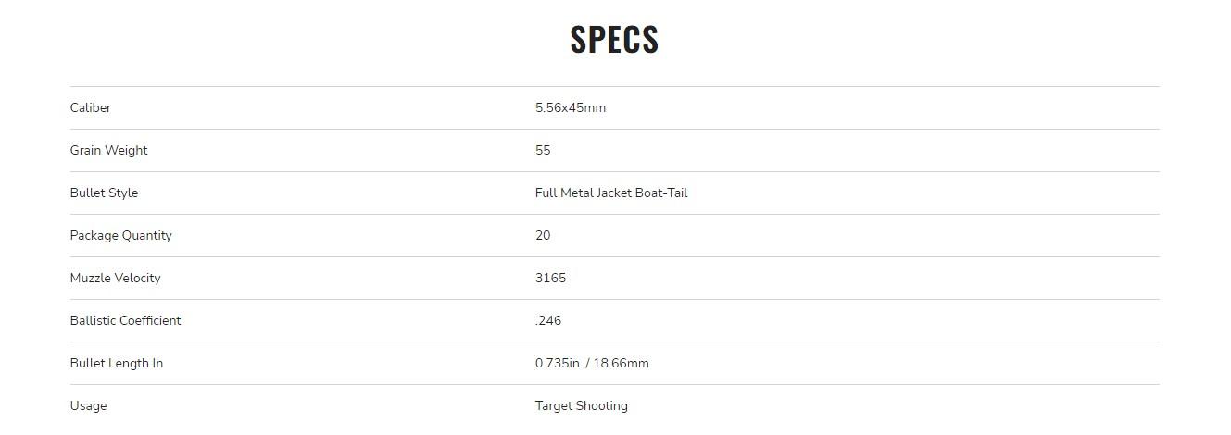The height and width of the screenshot is (435, 1231).
Task: Select the 5.56x45mm caliber value
Action: 571,107
